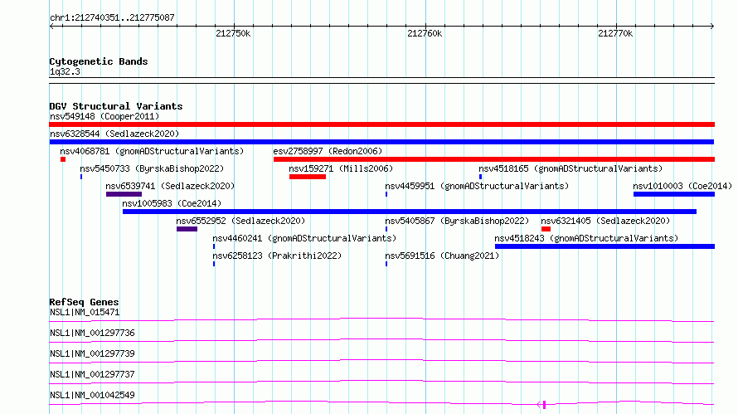Click the DGV Structural Variants track title
Viewport: 738px width, 414px height.
[116, 106]
